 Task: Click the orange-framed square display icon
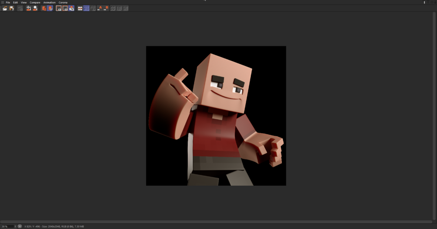pos(65,8)
